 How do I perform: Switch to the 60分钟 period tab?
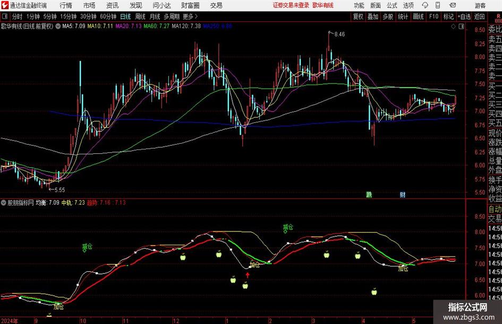108,16
